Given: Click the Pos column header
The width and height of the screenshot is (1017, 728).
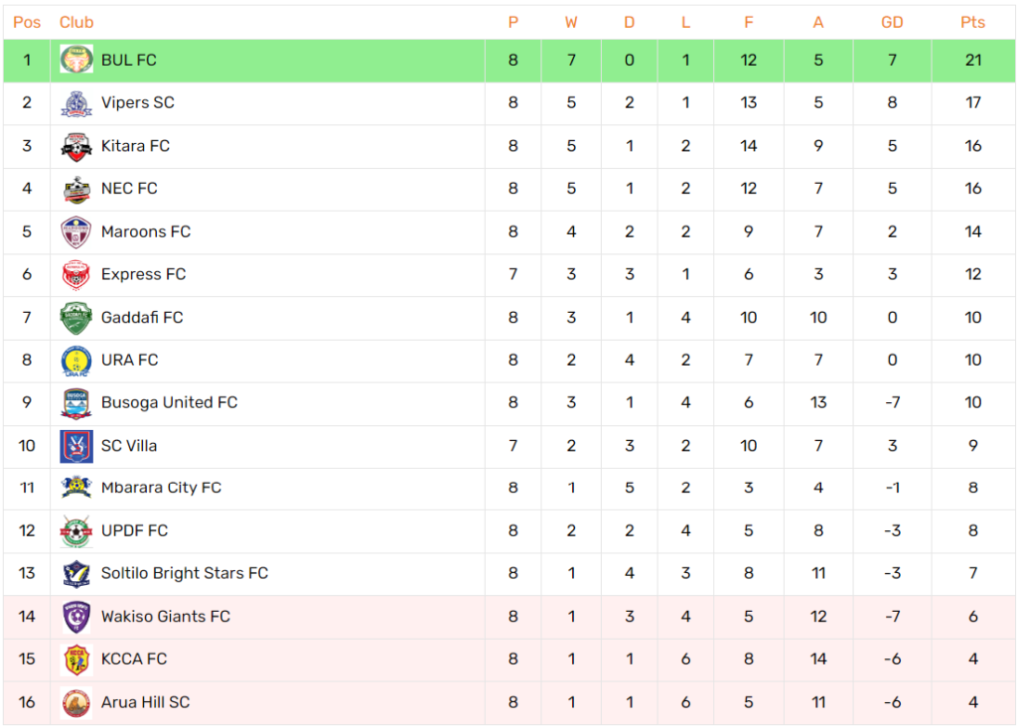Looking at the screenshot, I should pos(27,22).
